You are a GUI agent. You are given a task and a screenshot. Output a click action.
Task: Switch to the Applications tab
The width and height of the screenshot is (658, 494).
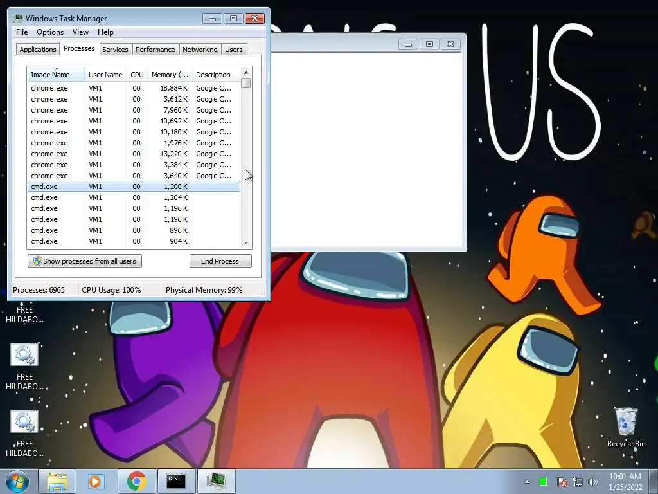(x=38, y=50)
